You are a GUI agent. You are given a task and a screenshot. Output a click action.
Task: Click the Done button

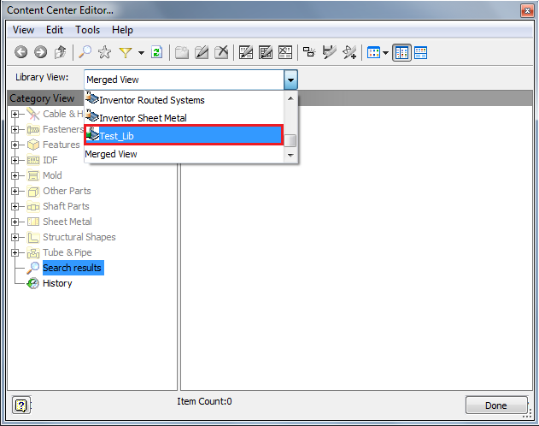[x=496, y=405]
